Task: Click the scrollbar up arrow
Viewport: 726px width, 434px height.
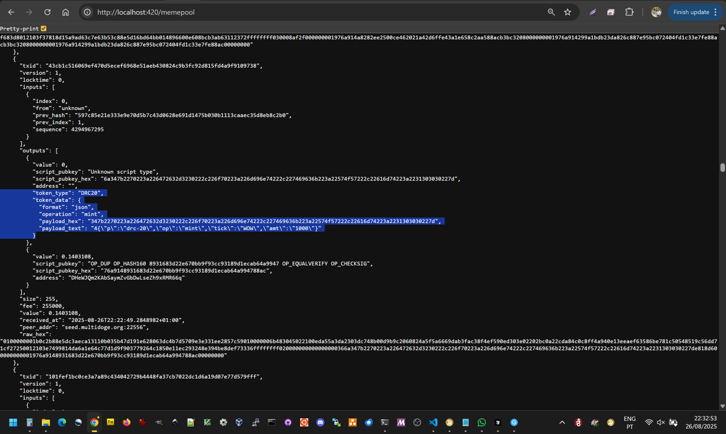Action: [722, 28]
